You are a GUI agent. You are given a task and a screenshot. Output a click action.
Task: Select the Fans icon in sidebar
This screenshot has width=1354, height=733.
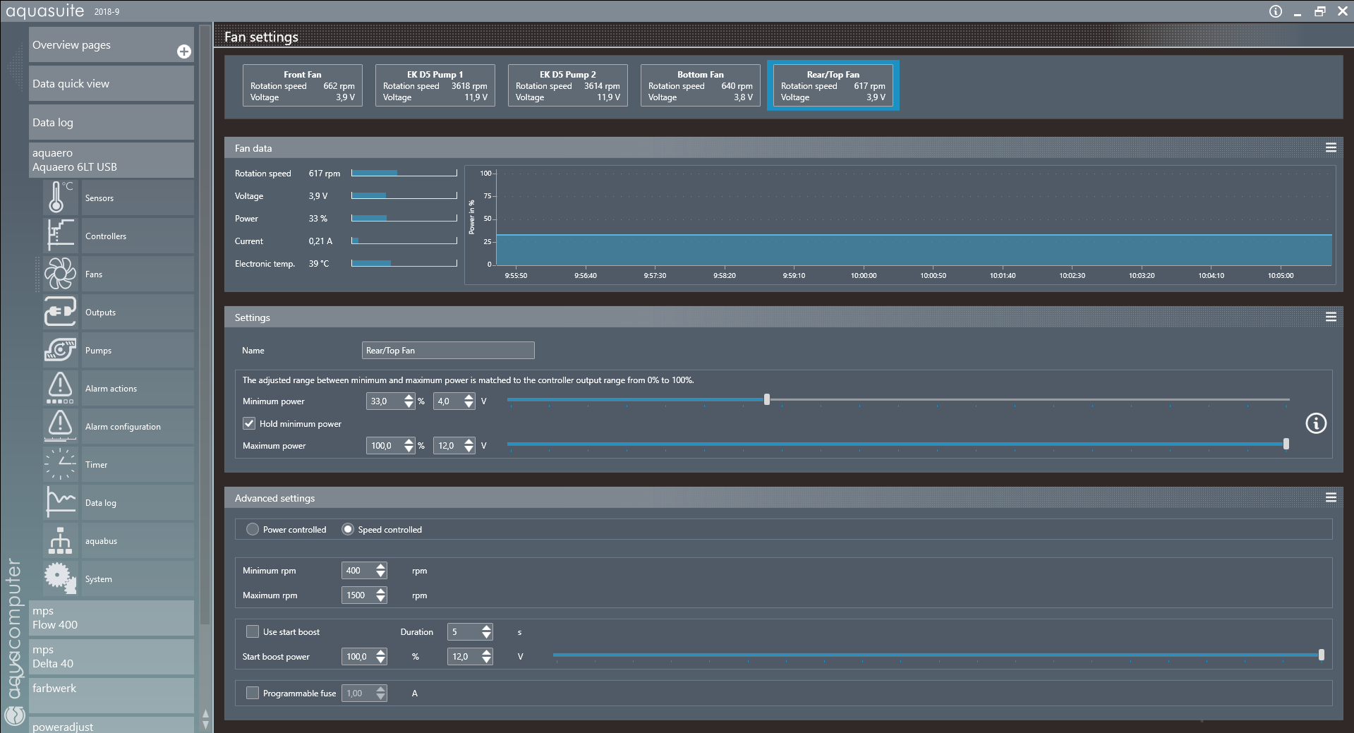59,274
